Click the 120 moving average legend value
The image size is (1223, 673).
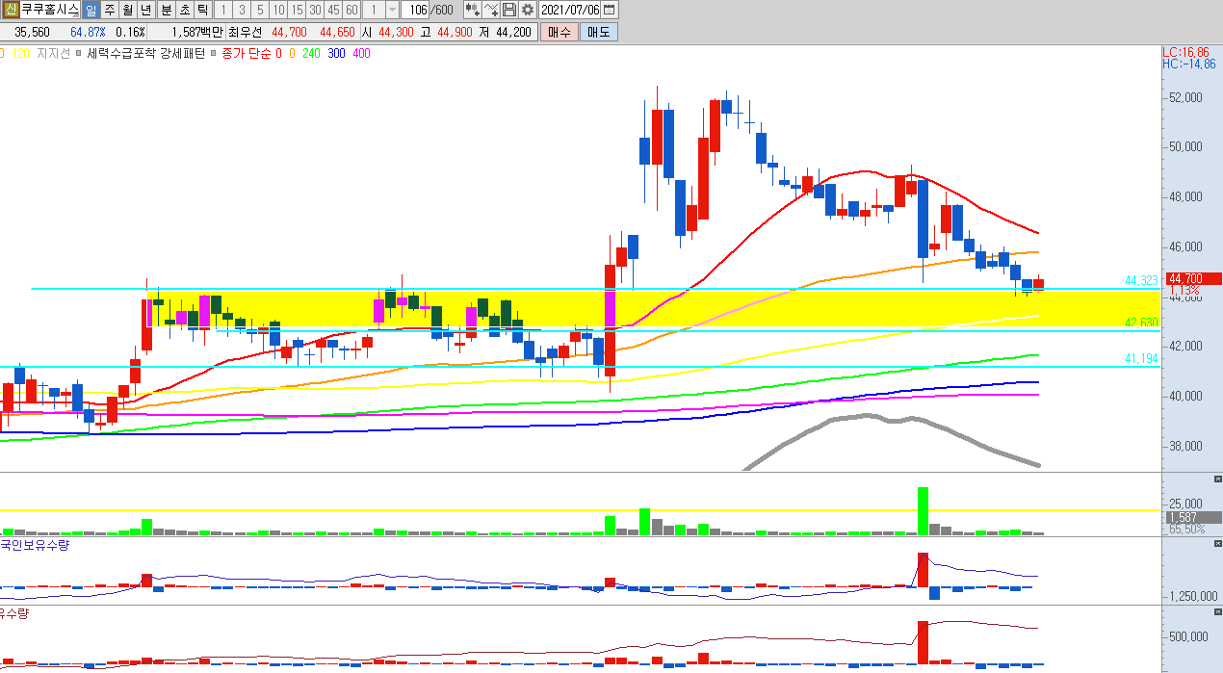pos(19,54)
